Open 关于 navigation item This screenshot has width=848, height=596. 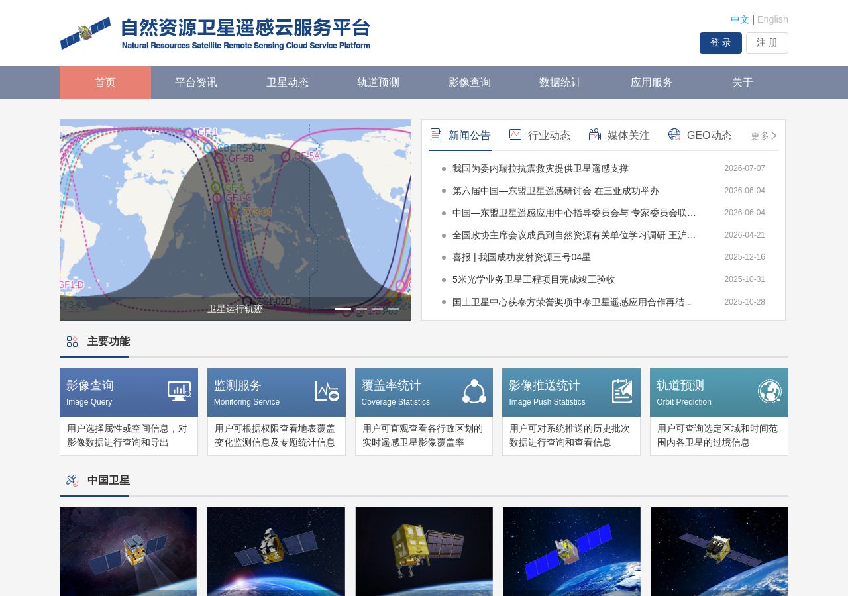743,83
